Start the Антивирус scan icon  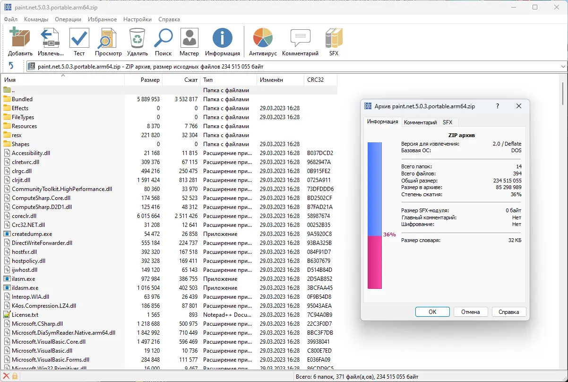point(263,38)
